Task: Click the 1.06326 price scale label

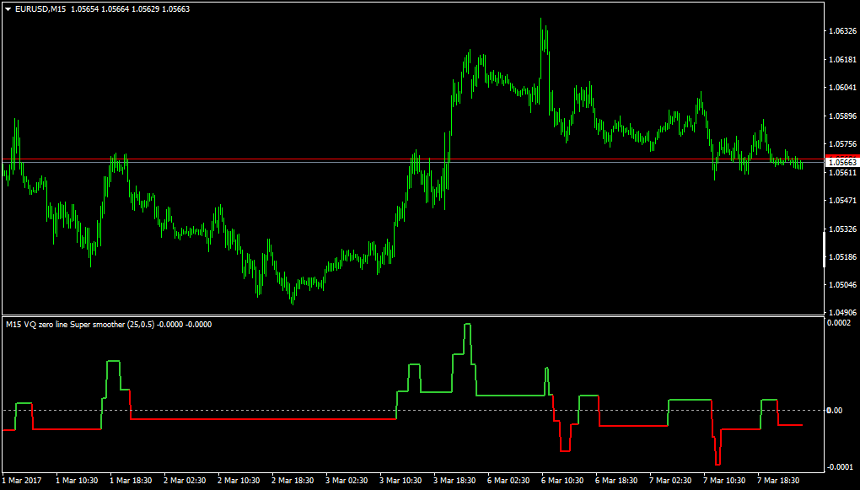Action: (x=843, y=31)
